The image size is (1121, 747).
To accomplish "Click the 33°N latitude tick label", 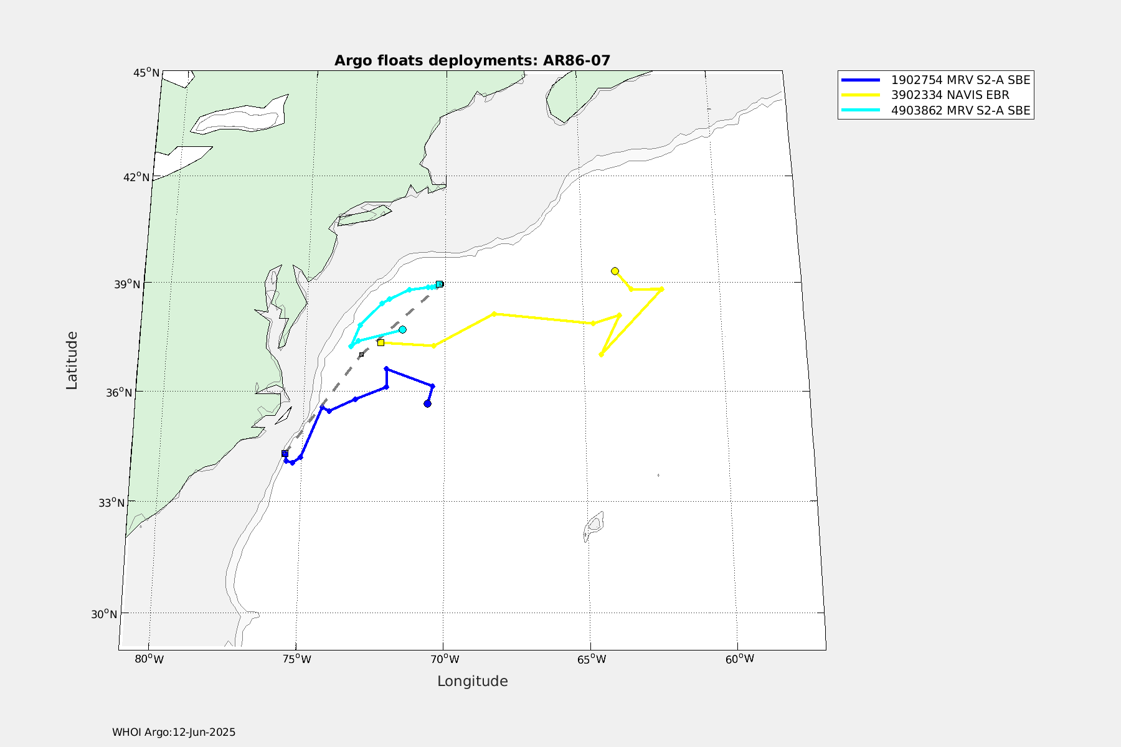I will 111,502.
